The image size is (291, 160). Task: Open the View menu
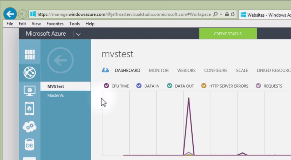pos(36,24)
